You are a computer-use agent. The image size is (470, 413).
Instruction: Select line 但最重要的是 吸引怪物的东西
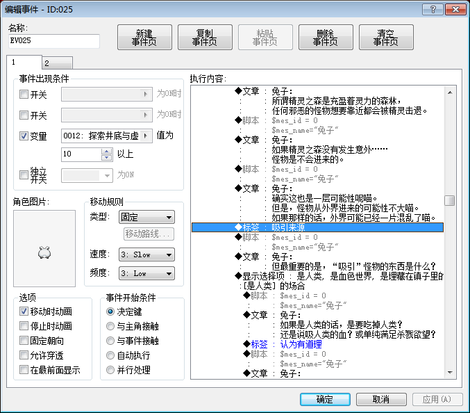(353, 266)
